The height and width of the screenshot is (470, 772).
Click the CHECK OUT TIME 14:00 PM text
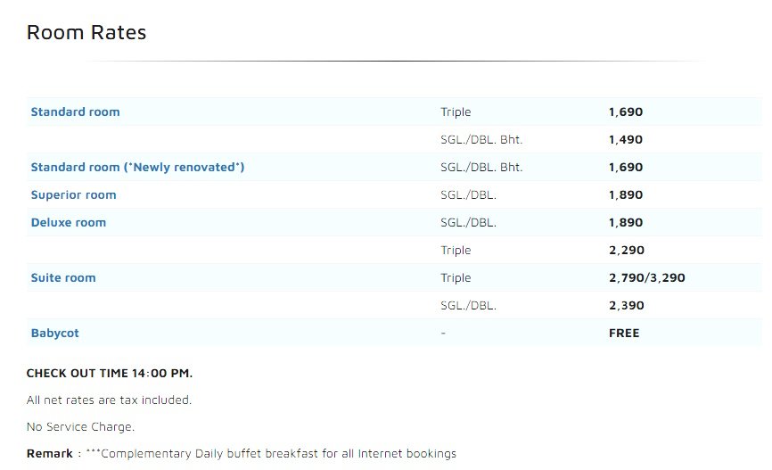(110, 373)
